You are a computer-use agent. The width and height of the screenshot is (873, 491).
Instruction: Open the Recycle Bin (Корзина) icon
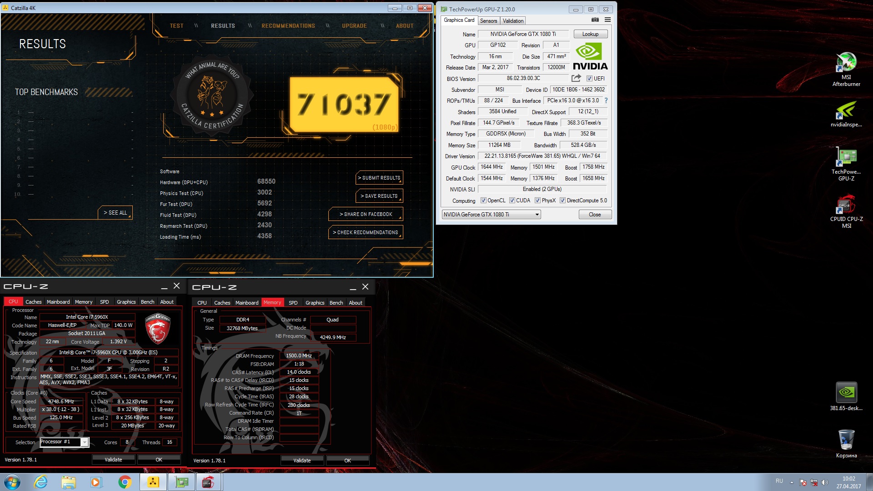pos(846,444)
